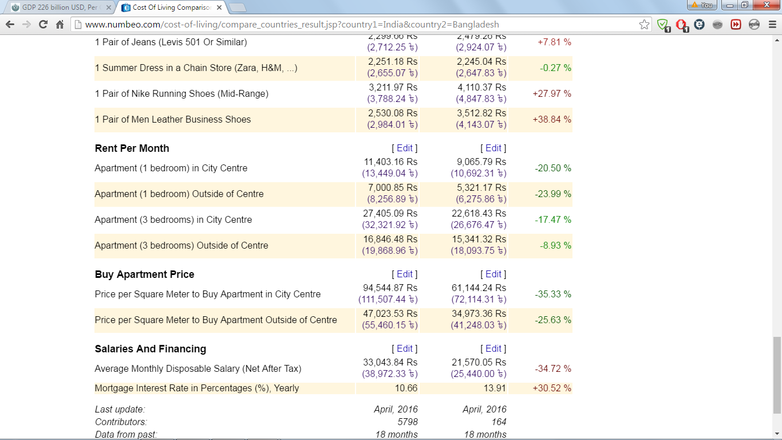
Task: Edit Bangladesh's Salaries And Financing values
Action: [493, 348]
